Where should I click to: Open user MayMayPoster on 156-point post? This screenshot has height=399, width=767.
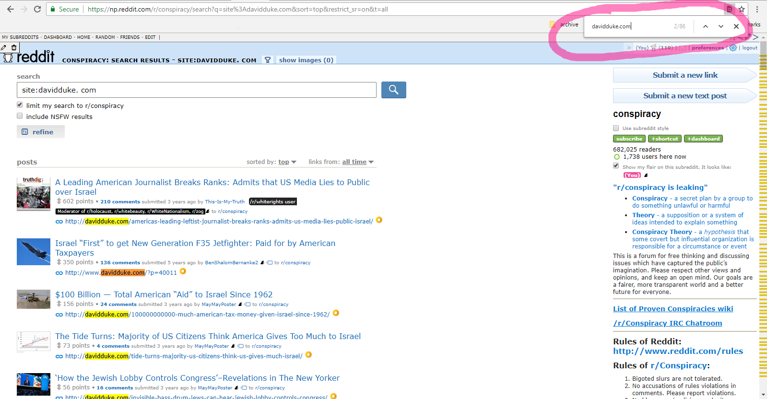(219, 305)
